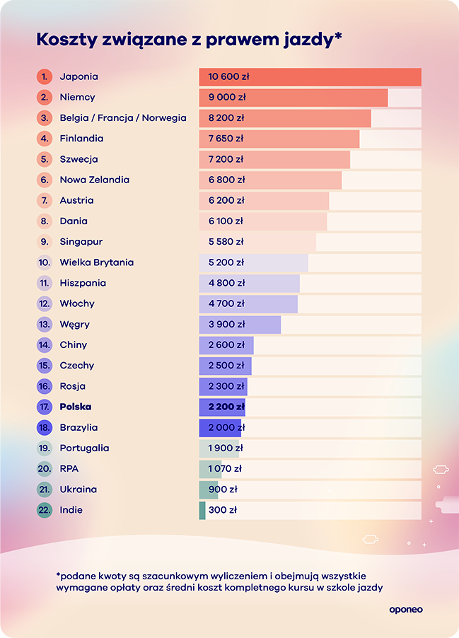
Task: Click the "Wielka Brytania" country label
Action: [x=96, y=262]
